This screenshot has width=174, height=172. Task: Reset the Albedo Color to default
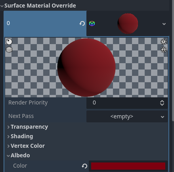pyautogui.click(x=84, y=166)
